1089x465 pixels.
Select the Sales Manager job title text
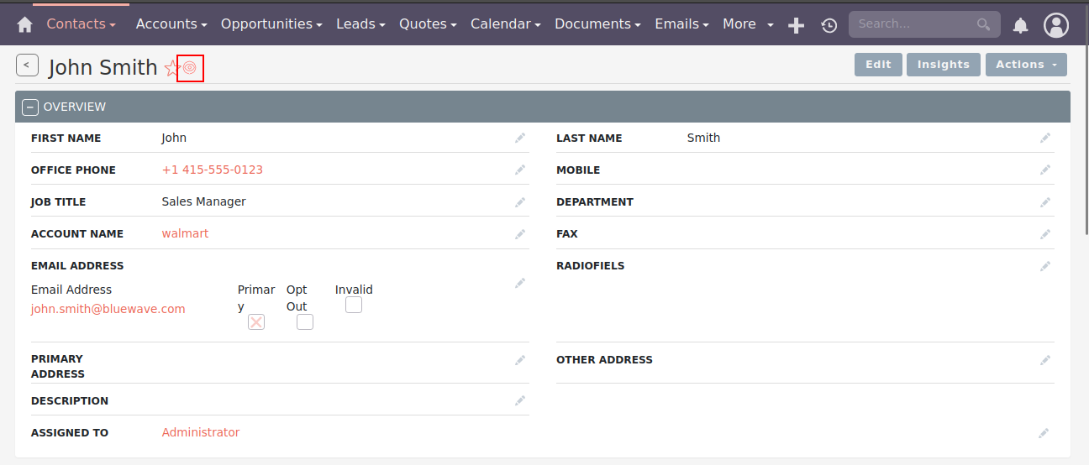point(204,201)
